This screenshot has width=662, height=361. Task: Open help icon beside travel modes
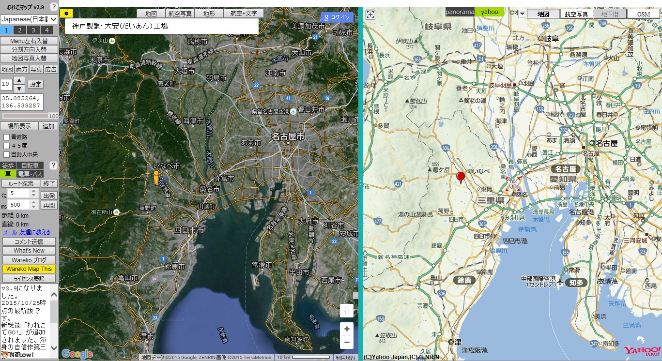[x=54, y=165]
